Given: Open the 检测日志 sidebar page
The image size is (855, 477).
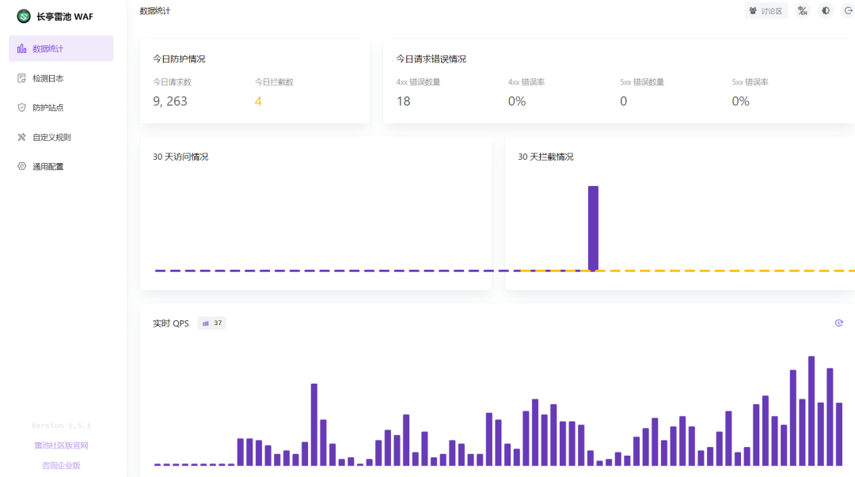Looking at the screenshot, I should tap(61, 78).
